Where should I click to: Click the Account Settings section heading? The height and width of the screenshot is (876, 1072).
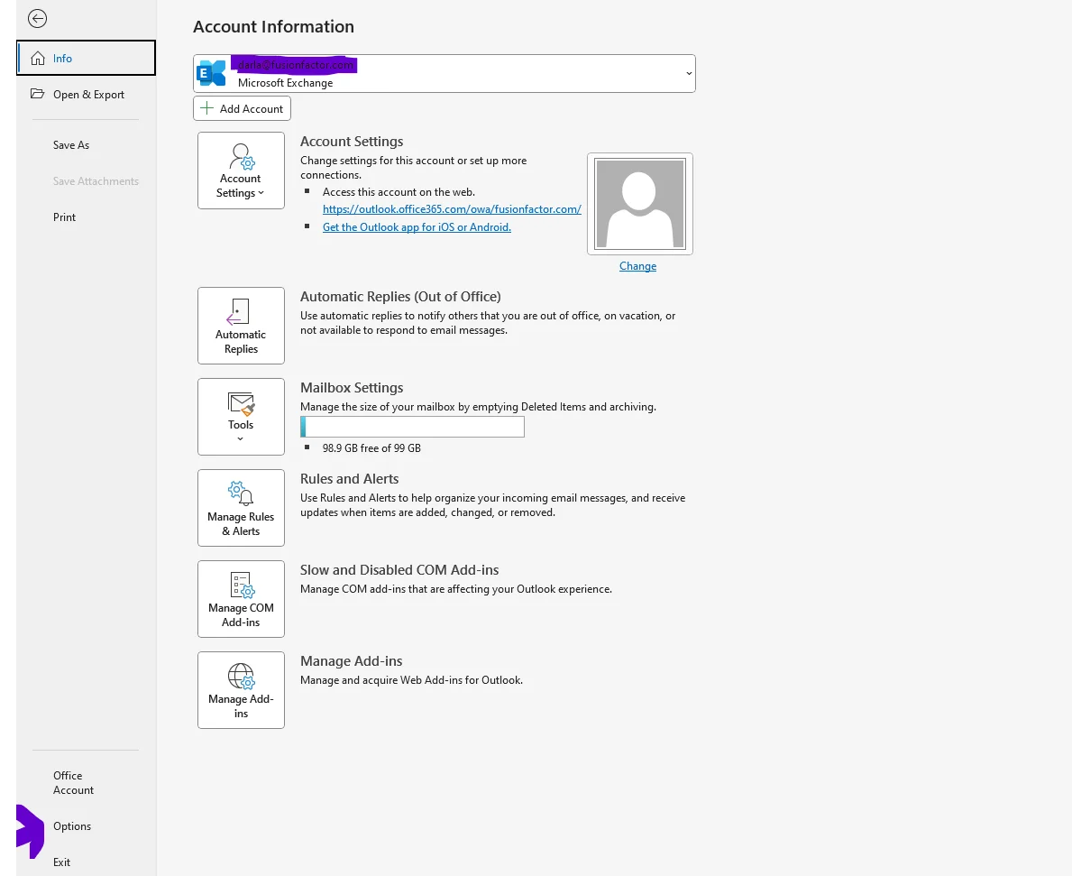(352, 142)
